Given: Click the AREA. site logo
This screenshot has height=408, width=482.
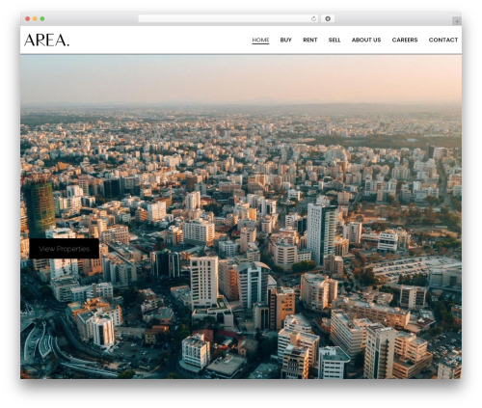Looking at the screenshot, I should coord(46,41).
